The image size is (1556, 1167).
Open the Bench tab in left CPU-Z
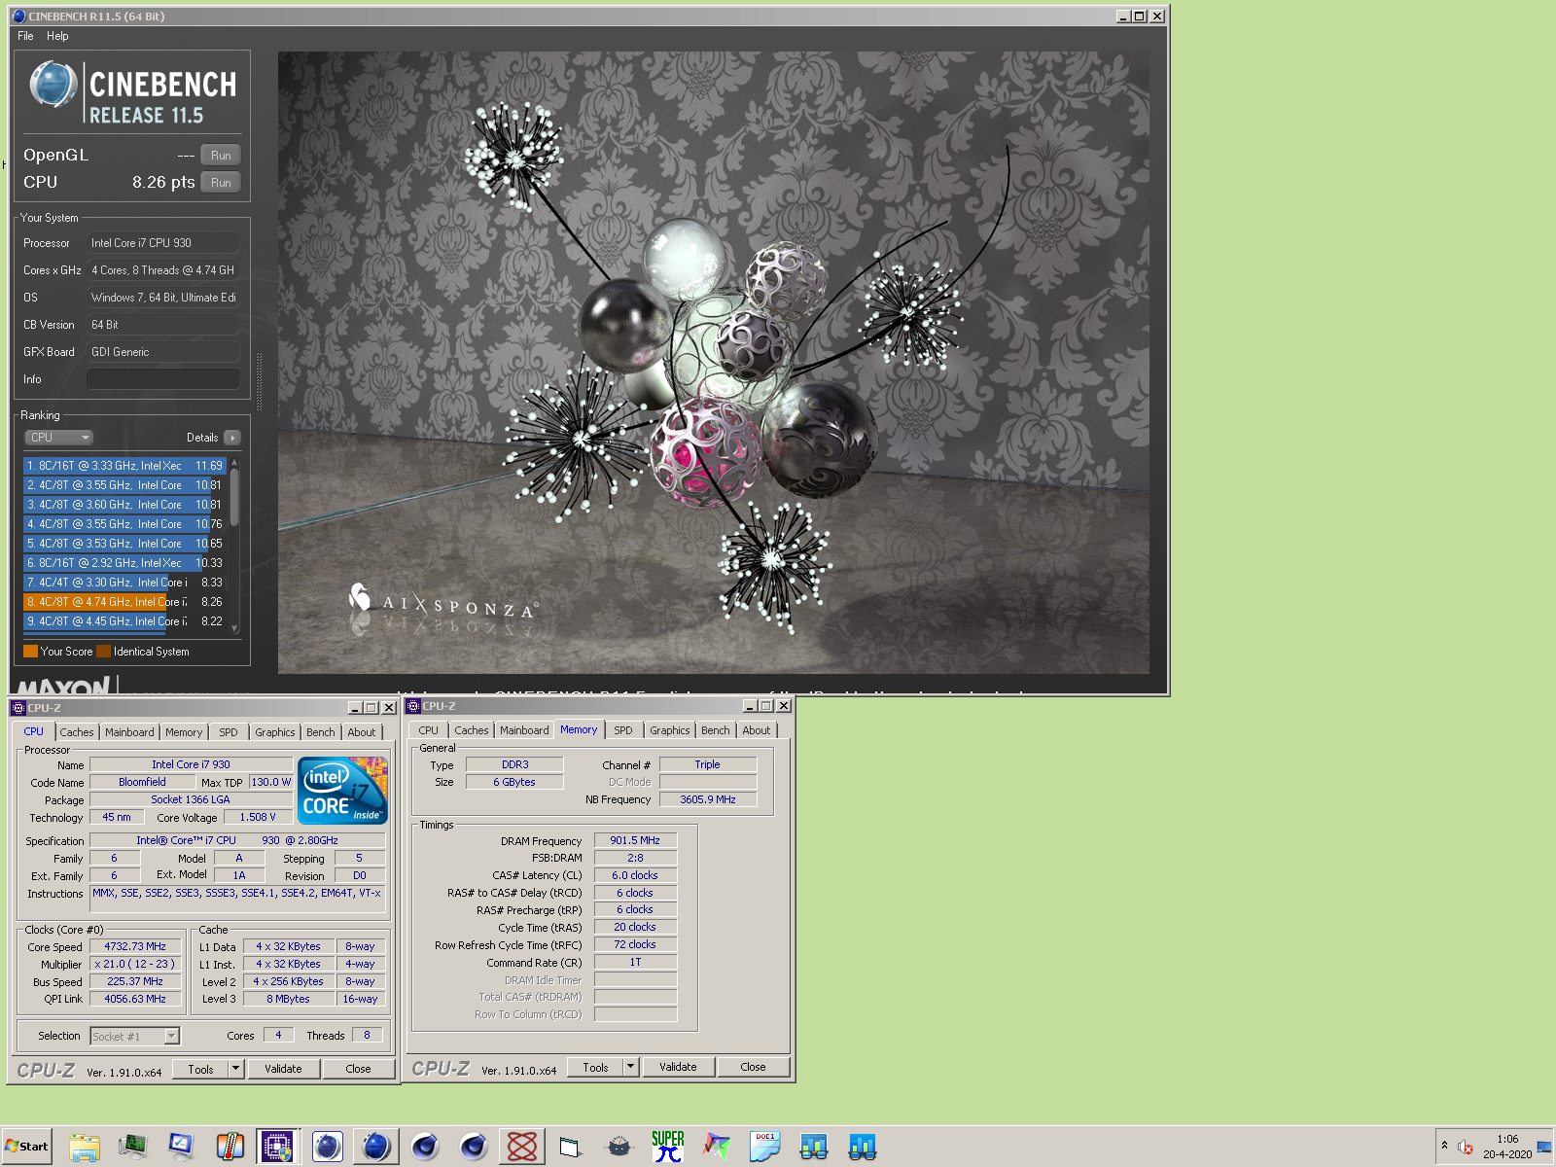tap(320, 732)
